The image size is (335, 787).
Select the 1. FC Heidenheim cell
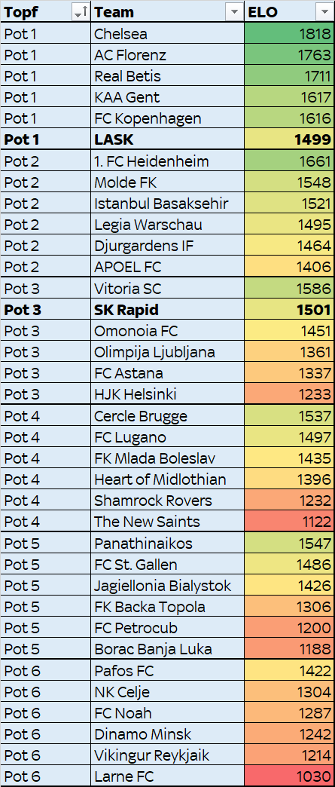tap(168, 161)
